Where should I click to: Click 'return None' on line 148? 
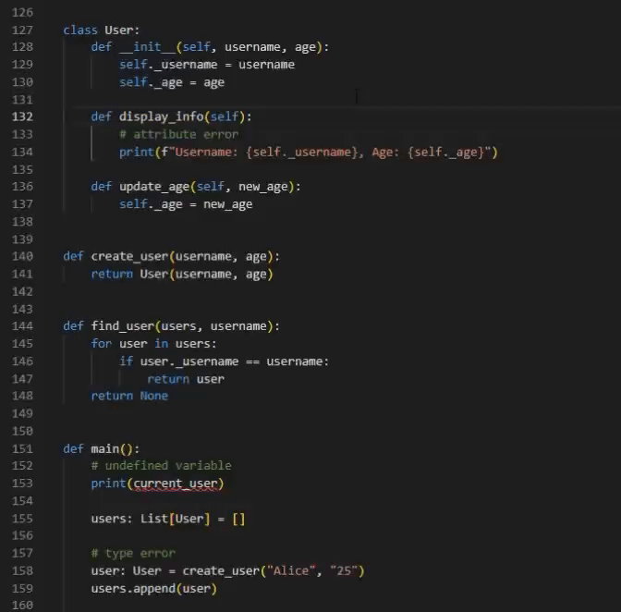129,396
